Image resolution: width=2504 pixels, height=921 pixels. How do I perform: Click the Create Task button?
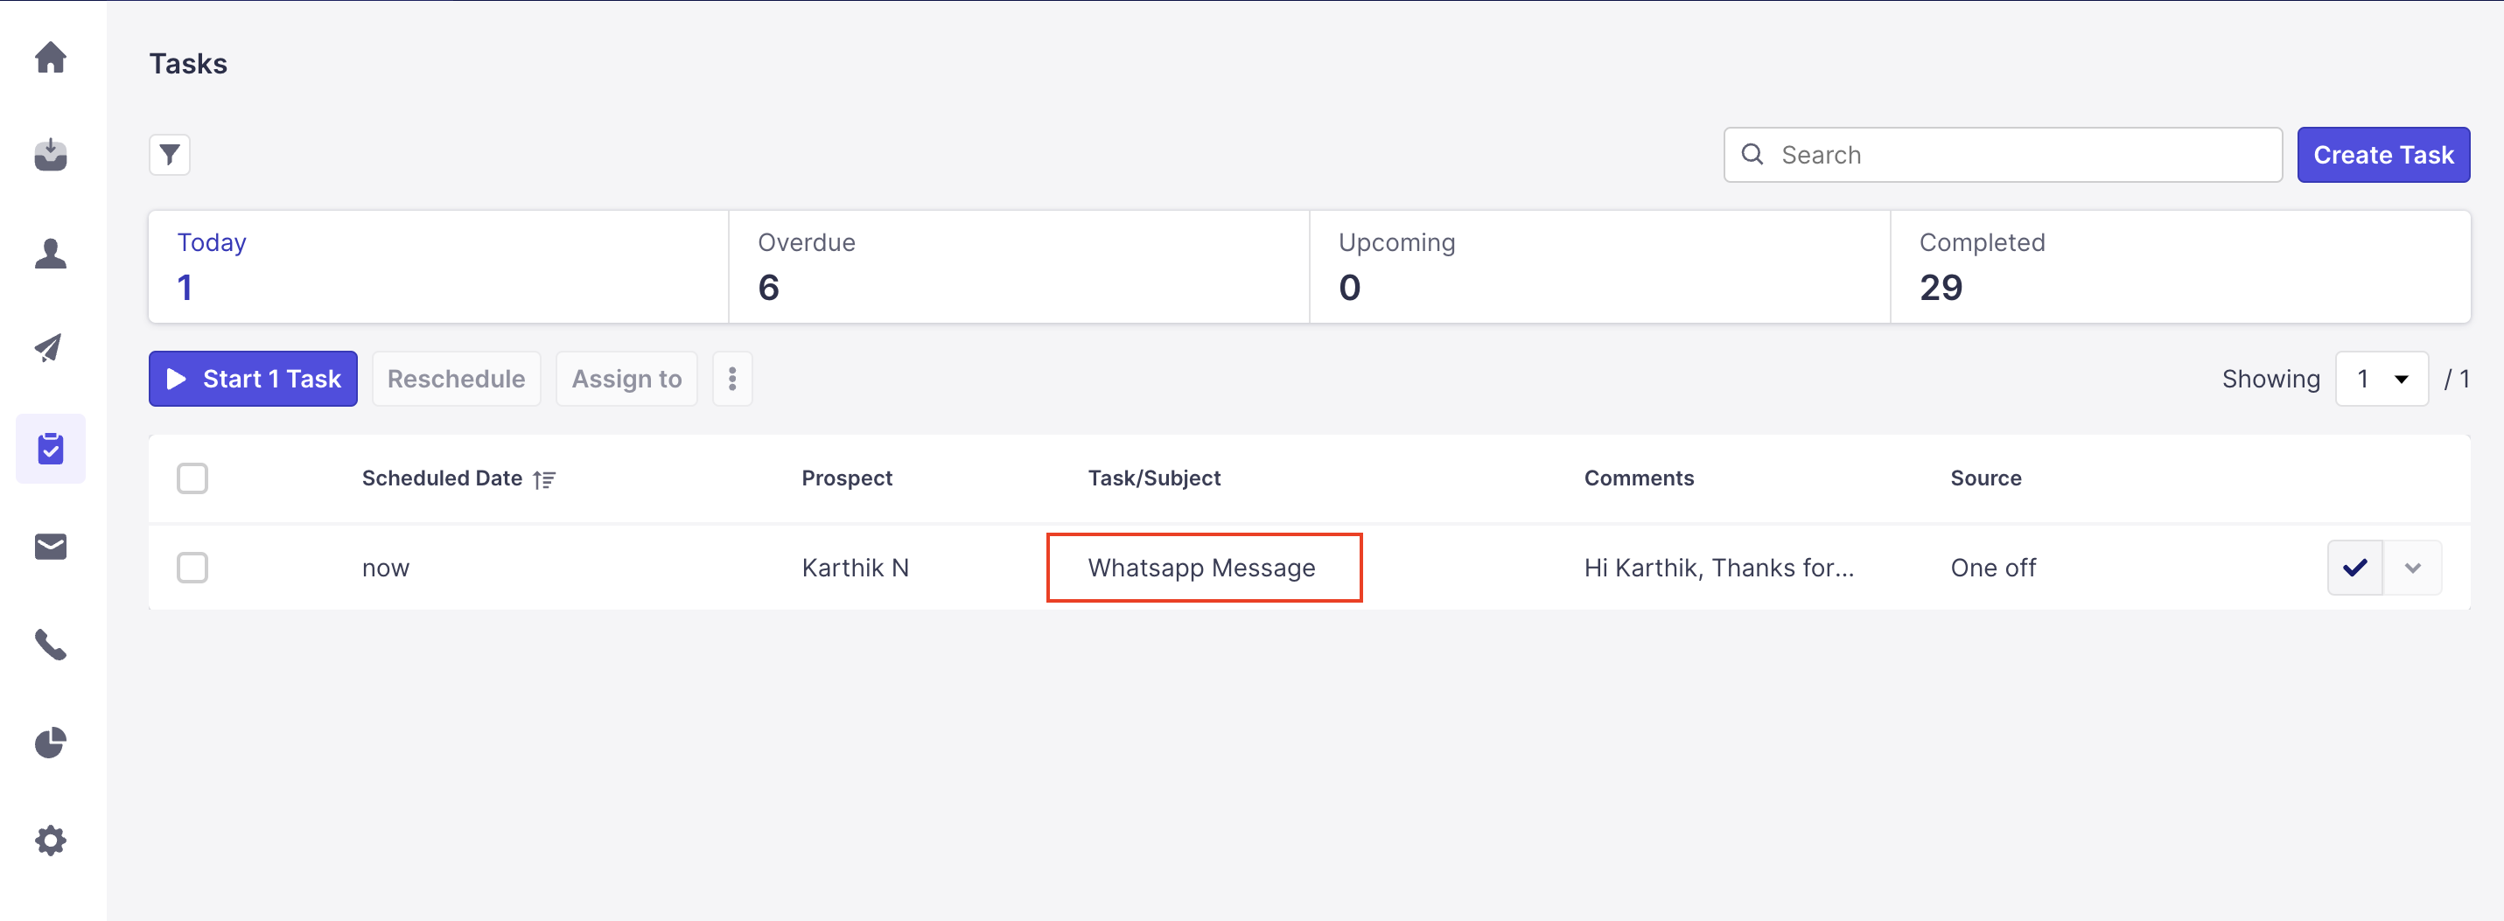tap(2382, 155)
